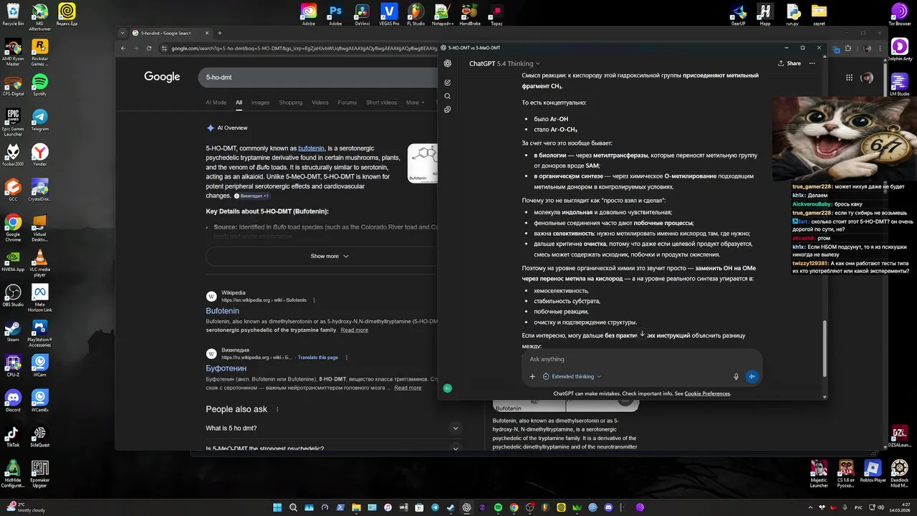Click the Google logo
Image resolution: width=917 pixels, height=516 pixels.
[162, 77]
